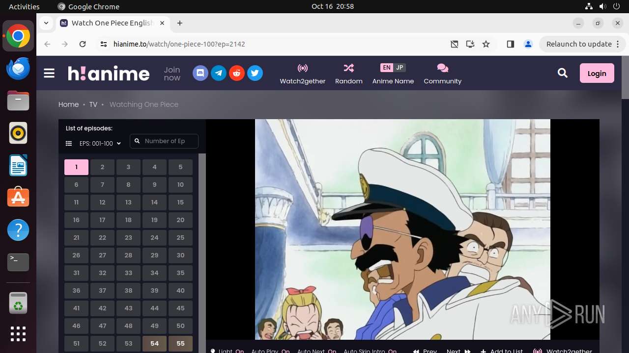The width and height of the screenshot is (629, 353).
Task: Open a new tab with plus button
Action: (x=180, y=23)
